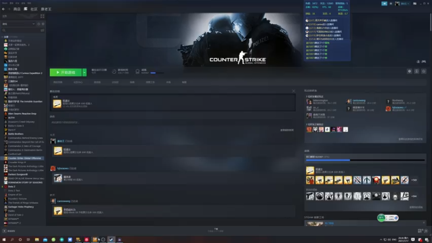
Task: Open game settings gear icon
Action: pos(409,71)
